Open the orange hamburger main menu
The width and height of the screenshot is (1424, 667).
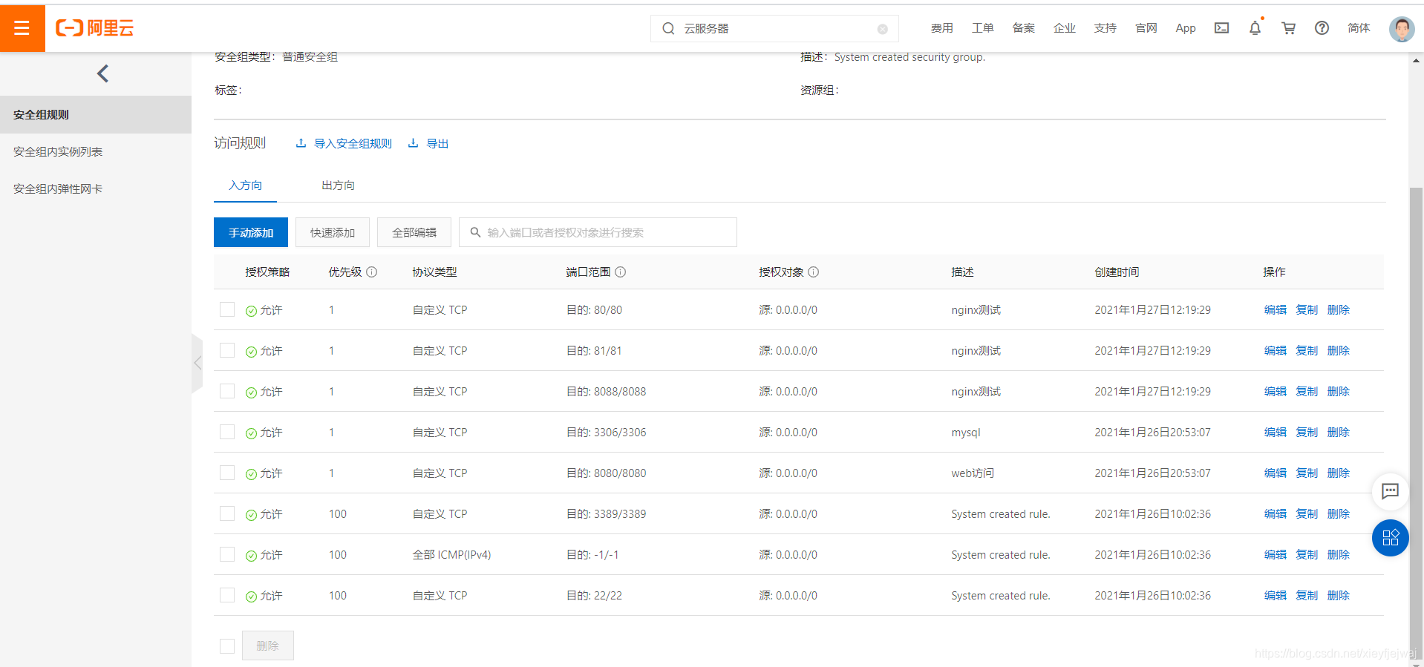(22, 28)
